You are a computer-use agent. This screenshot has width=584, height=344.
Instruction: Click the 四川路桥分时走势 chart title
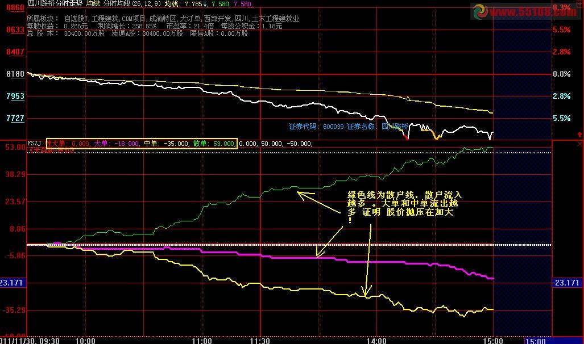pyautogui.click(x=55, y=3)
